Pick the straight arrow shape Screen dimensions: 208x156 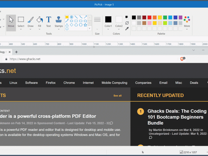pyautogui.click(x=85, y=17)
